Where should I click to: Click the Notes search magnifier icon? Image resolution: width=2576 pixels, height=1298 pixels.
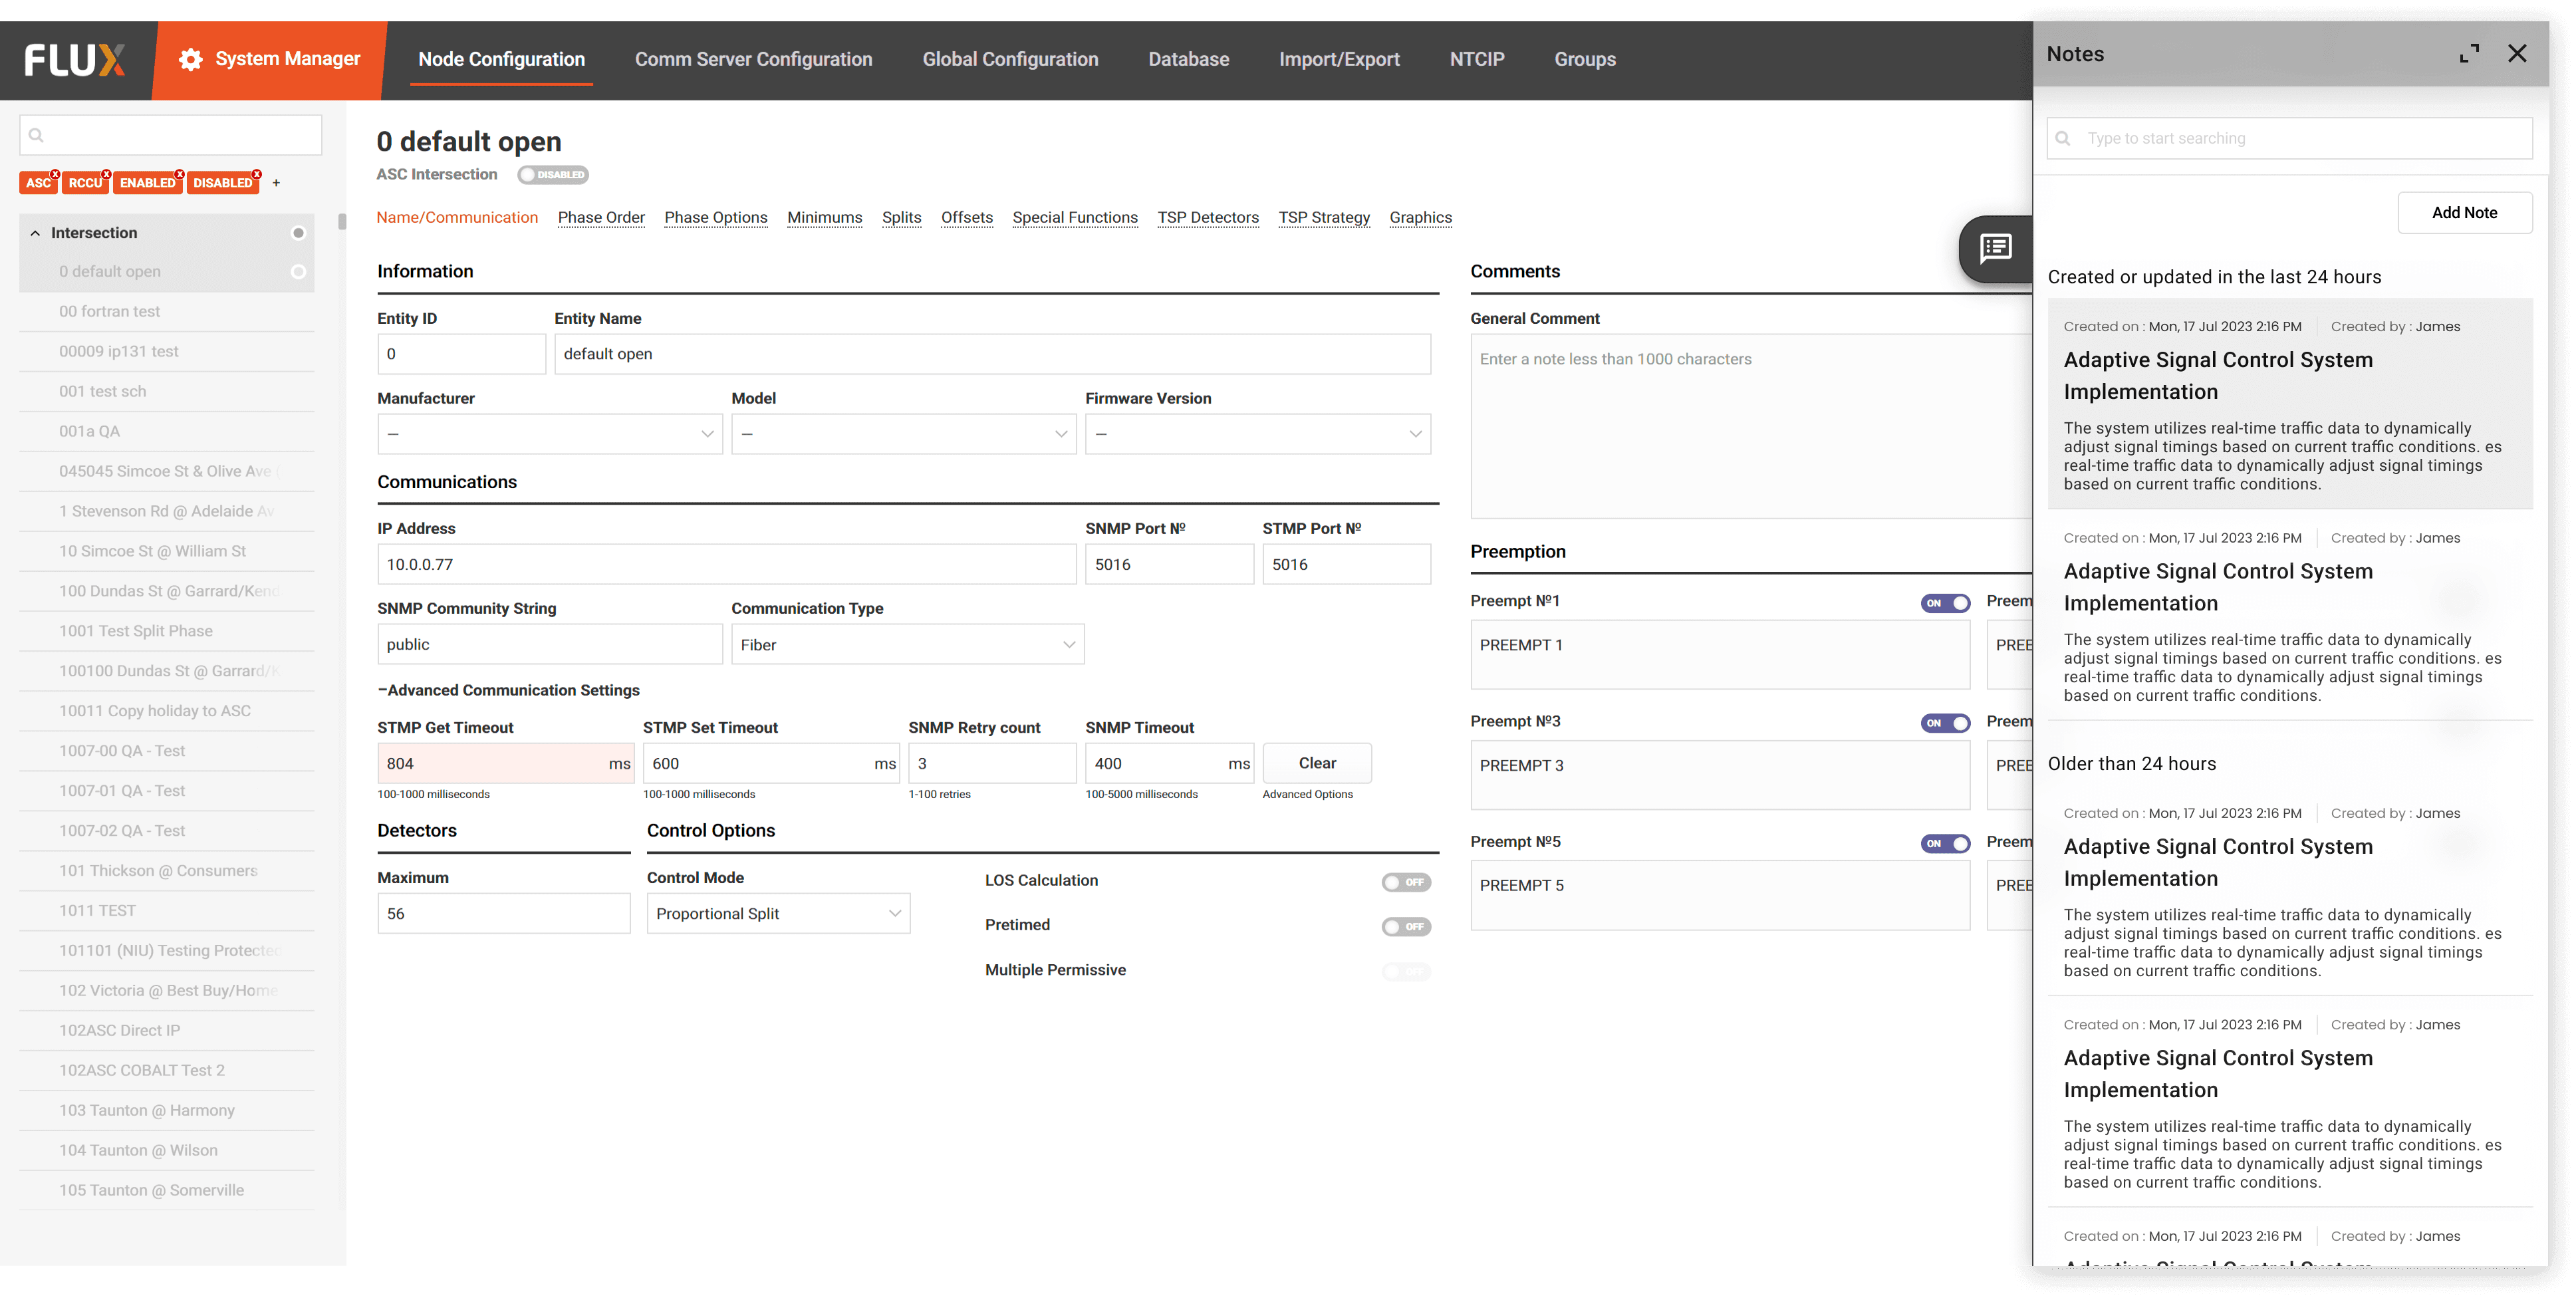(x=2063, y=138)
